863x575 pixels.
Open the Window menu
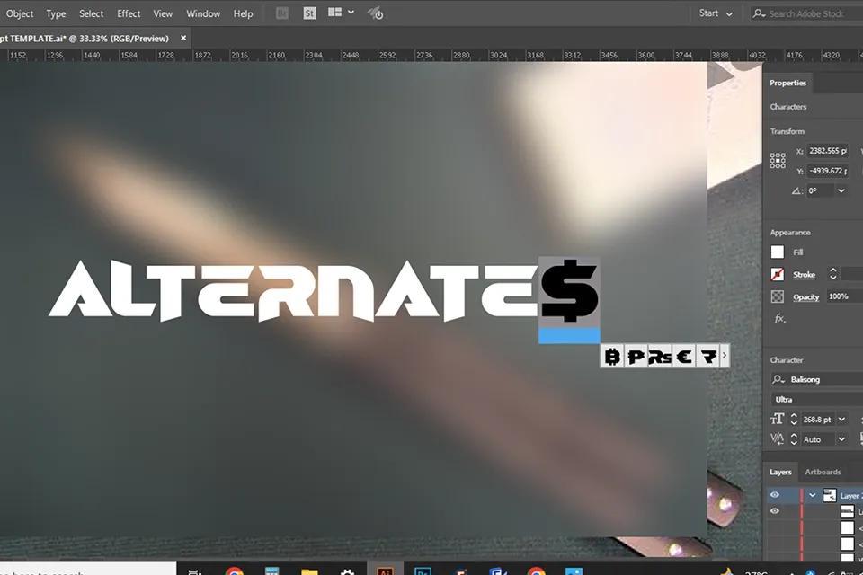coord(203,13)
